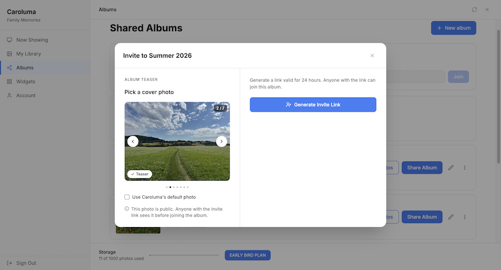501x270 pixels.
Task: Click the storage usage progress bar
Action: [184, 255]
